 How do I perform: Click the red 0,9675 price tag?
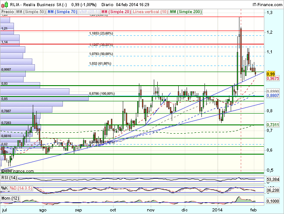click(x=273, y=79)
